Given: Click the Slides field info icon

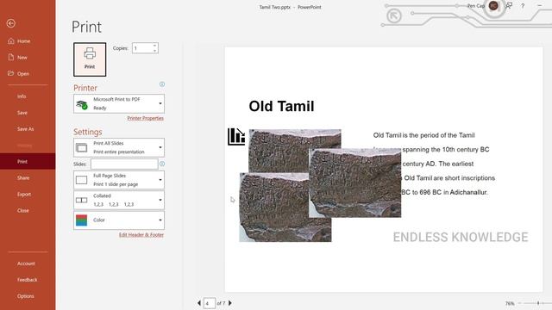Looking at the screenshot, I should pyautogui.click(x=162, y=164).
